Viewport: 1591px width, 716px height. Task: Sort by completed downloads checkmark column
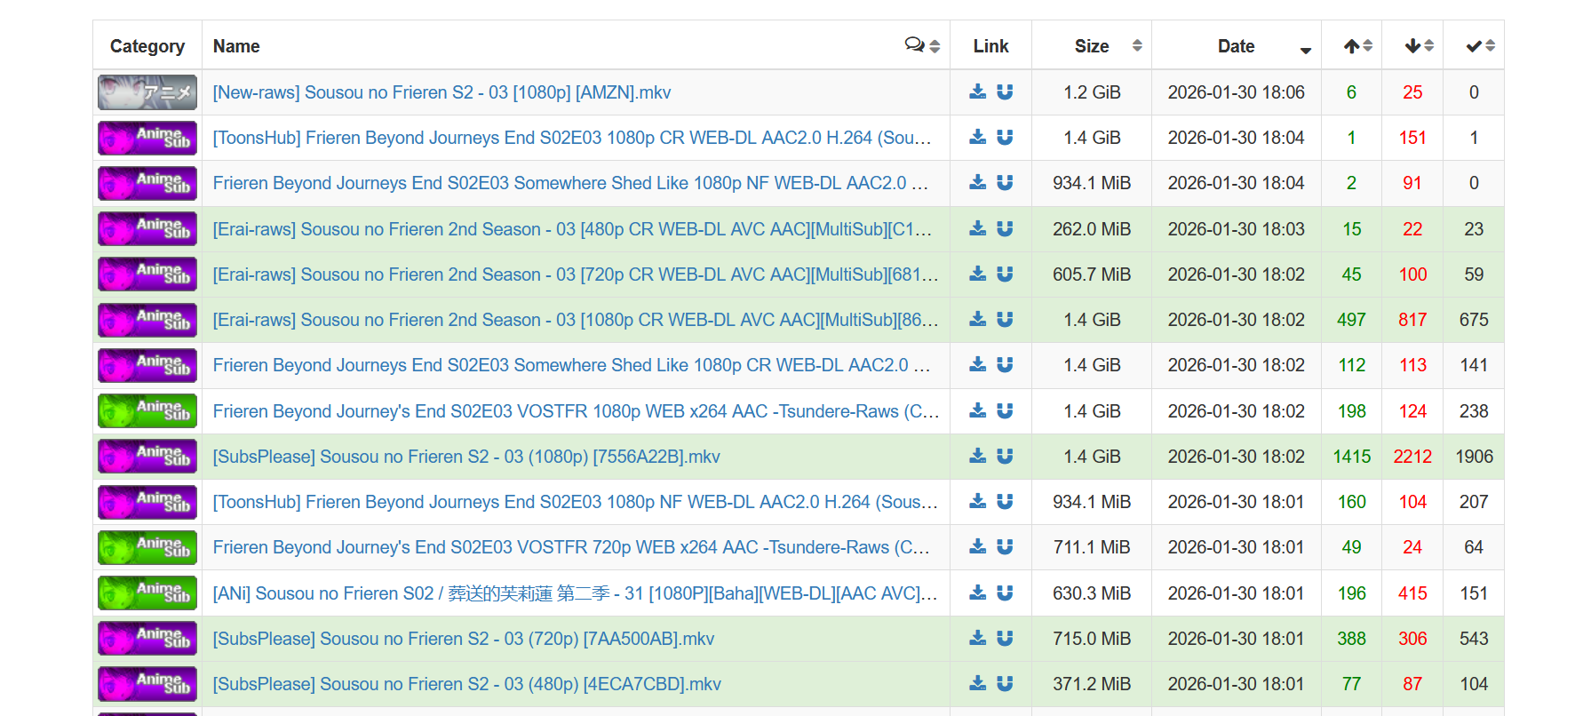(x=1480, y=46)
